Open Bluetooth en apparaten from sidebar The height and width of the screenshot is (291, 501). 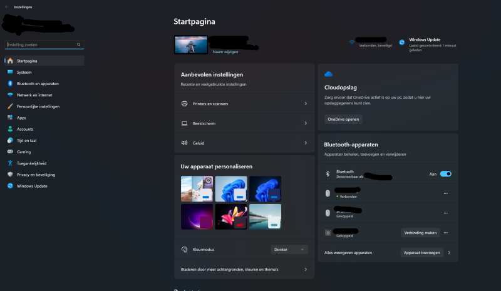[x=38, y=84]
